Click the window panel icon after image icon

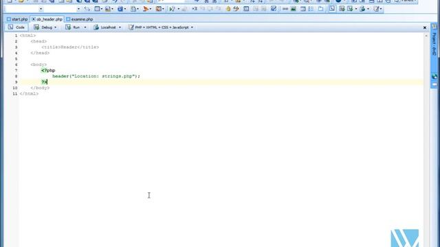[x=302, y=9]
